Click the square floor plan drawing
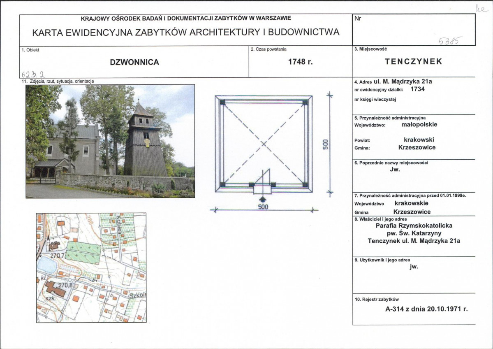The height and width of the screenshot is (349, 493). click(x=264, y=144)
